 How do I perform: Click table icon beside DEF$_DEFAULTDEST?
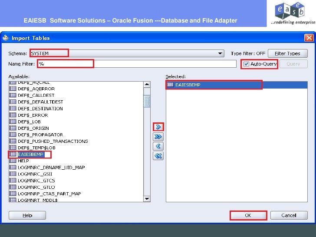pyautogui.click(x=13, y=102)
